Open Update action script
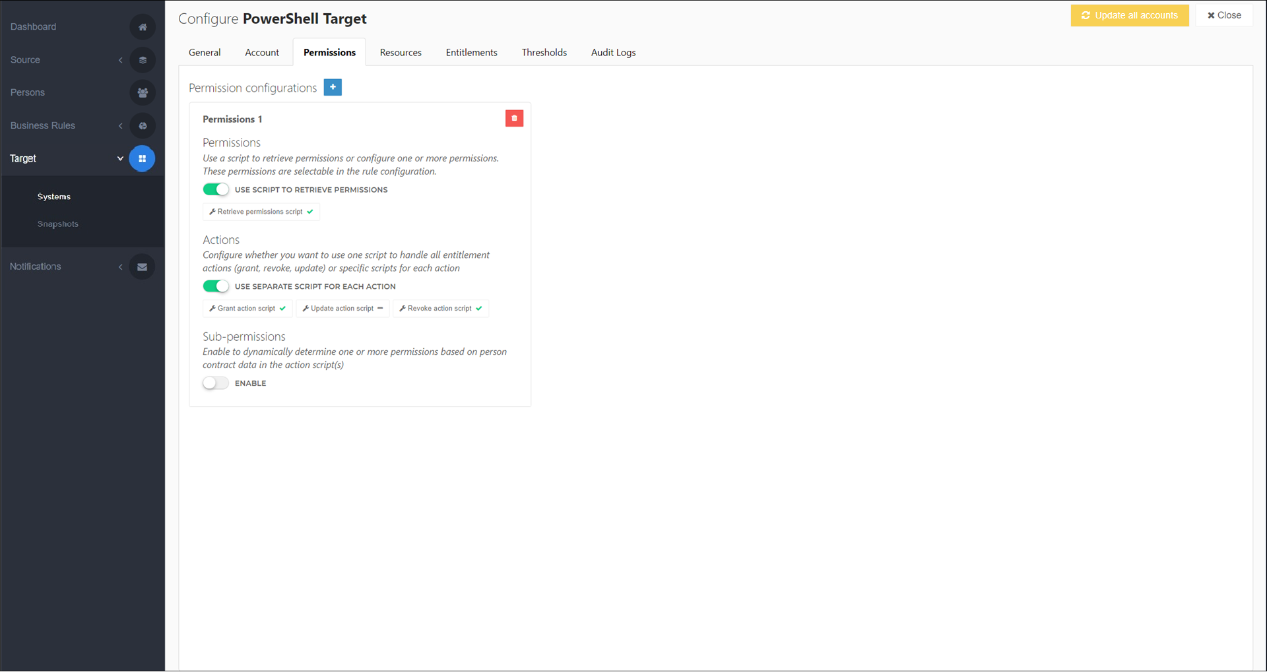Viewport: 1267px width, 672px height. click(x=342, y=309)
